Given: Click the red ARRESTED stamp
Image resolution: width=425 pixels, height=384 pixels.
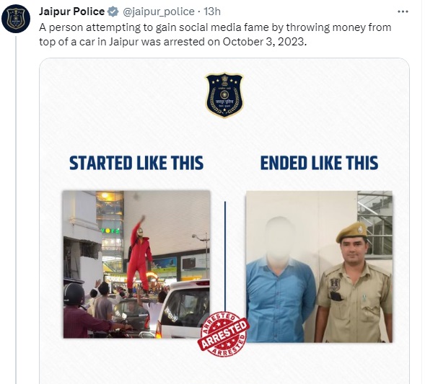Looking at the screenshot, I should click(x=224, y=334).
